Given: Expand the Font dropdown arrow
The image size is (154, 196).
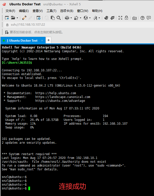Looking at the screenshot, I should (x=99, y=18).
